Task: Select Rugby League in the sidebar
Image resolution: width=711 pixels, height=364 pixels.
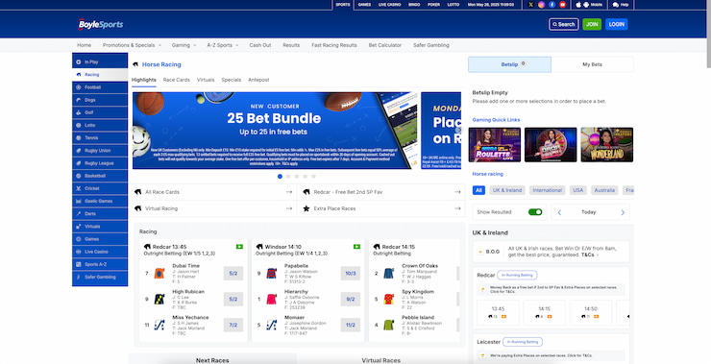Action: [x=100, y=163]
